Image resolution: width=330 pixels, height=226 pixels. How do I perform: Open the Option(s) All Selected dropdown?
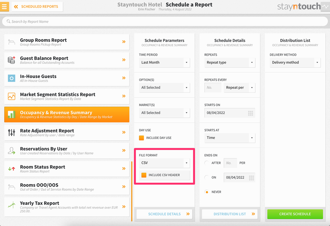click(164, 88)
